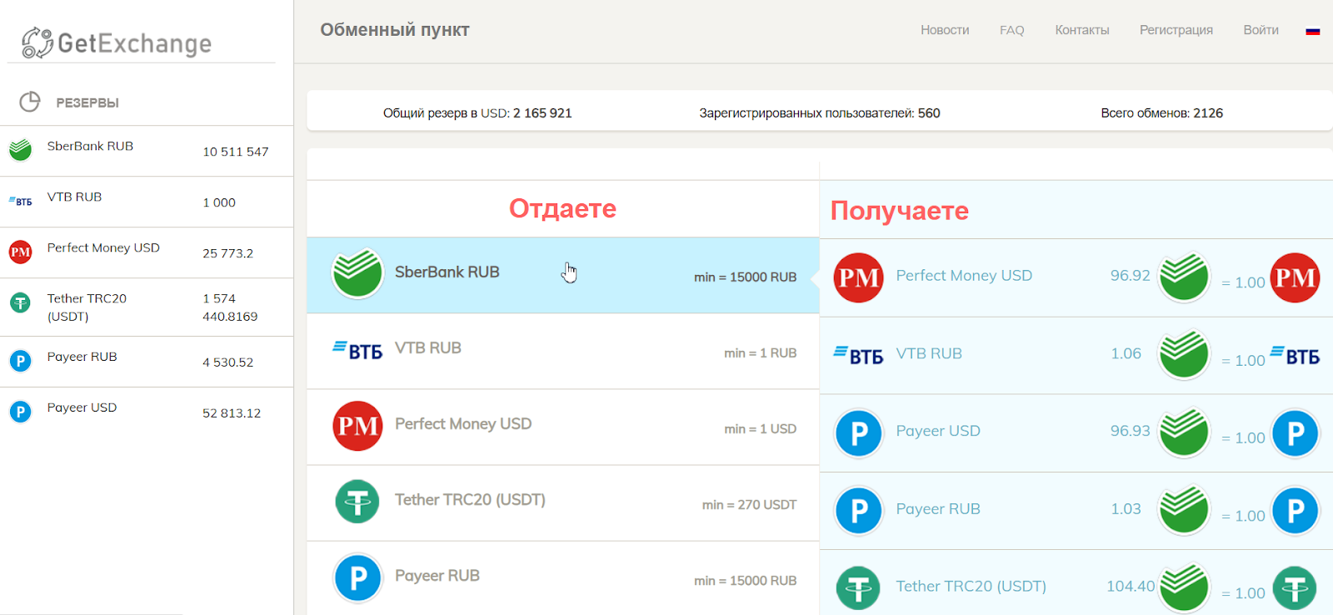Click the VTB logo after = 1.00

tap(1296, 356)
